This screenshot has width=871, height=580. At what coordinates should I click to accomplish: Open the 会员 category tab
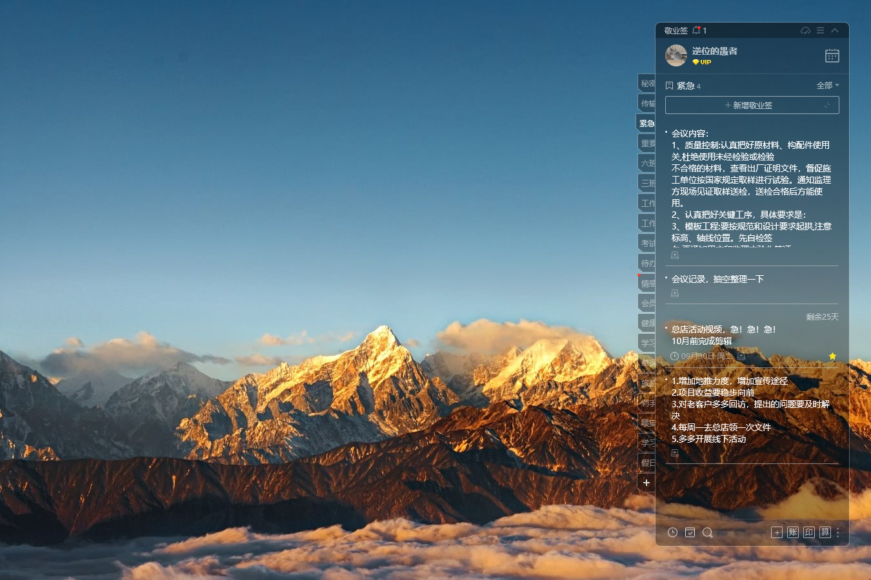(647, 303)
